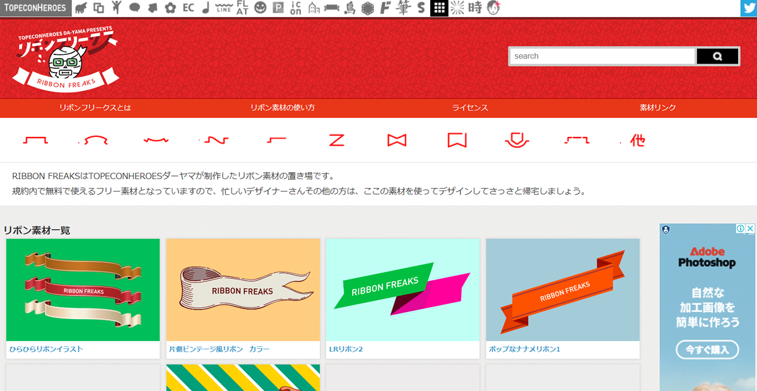
Task: Click the 片側ビンテージ風リボン カラー link
Action: (219, 349)
